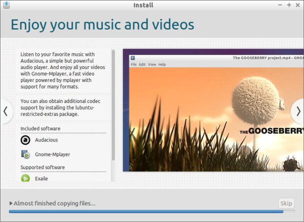Viewport: 304px width, 222px height.
Task: Click the Audacious app icon
Action: pyautogui.click(x=25, y=140)
